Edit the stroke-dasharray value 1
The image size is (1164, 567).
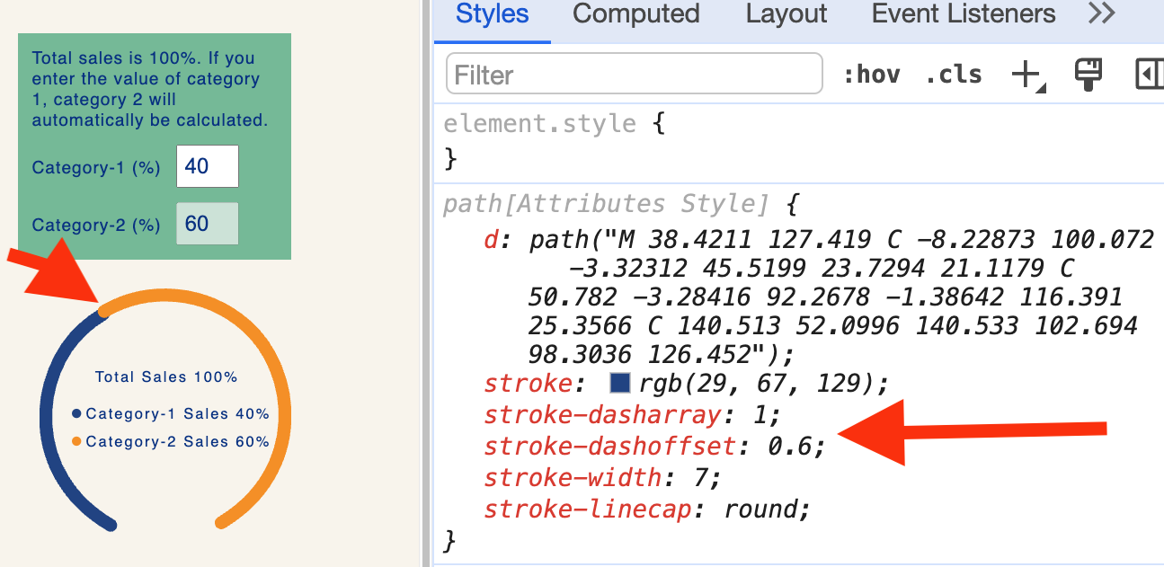pyautogui.click(x=763, y=415)
